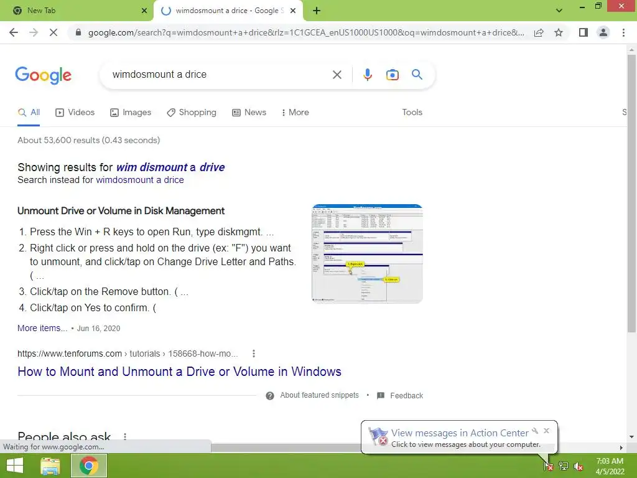Viewport: 637px width, 478px height.
Task: Go back using browser back arrow
Action: click(x=14, y=32)
